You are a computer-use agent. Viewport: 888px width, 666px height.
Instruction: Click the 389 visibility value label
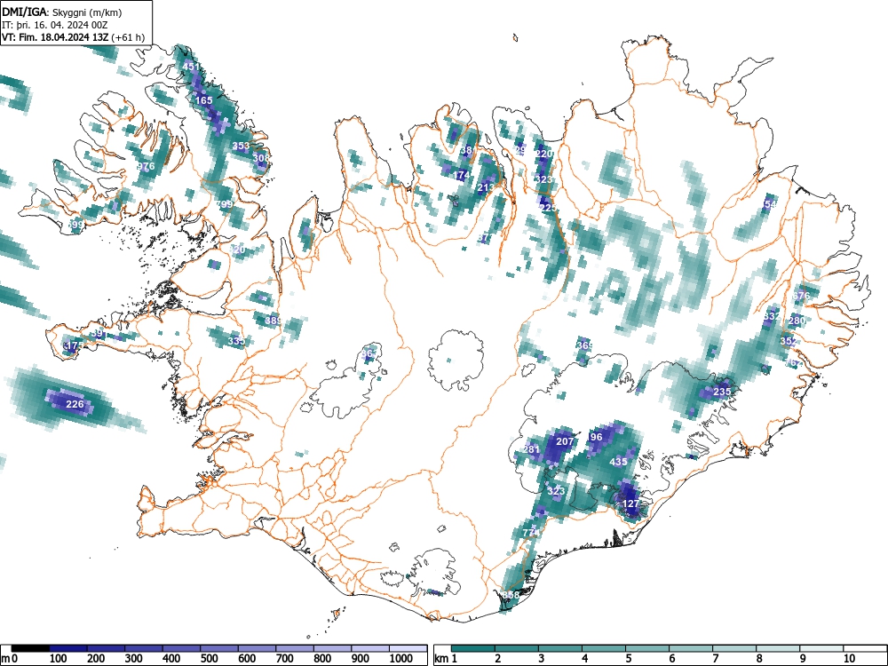pos(273,321)
